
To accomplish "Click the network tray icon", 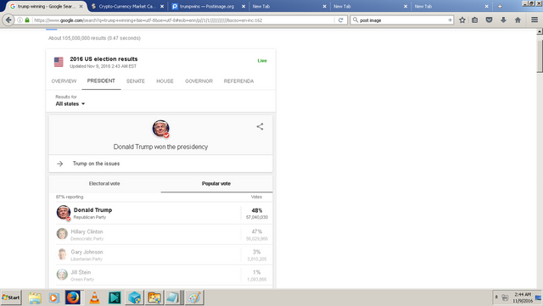I will click(x=506, y=298).
